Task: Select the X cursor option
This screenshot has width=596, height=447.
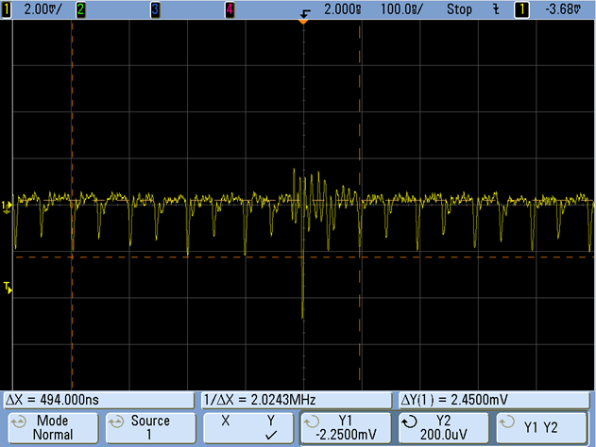Action: (226, 421)
